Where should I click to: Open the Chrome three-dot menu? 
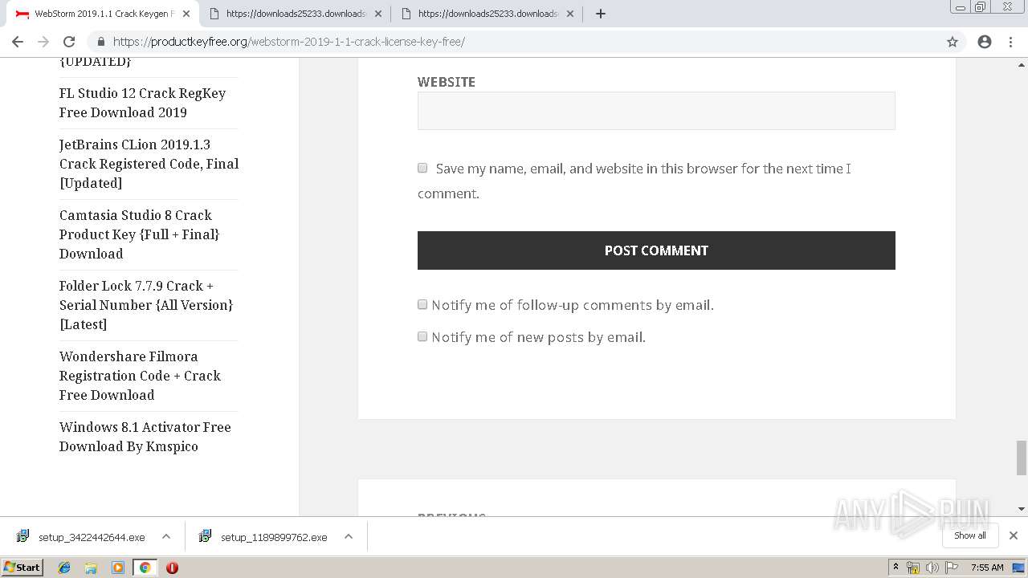coord(1010,42)
